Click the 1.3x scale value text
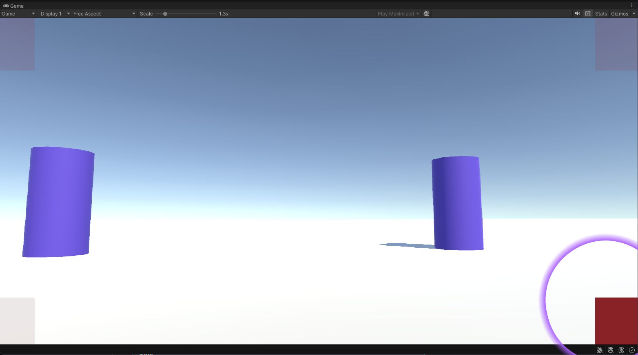This screenshot has width=638, height=355. pyautogui.click(x=224, y=14)
